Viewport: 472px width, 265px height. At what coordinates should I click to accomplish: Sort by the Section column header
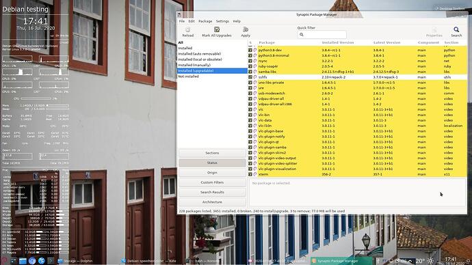click(x=451, y=42)
